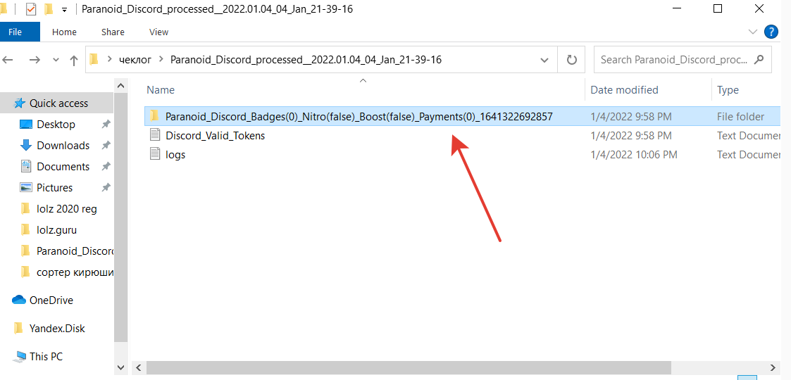Click the 1/4/2022 10:06 PM date cell
Viewport: 791px width, 380px height.
(634, 155)
